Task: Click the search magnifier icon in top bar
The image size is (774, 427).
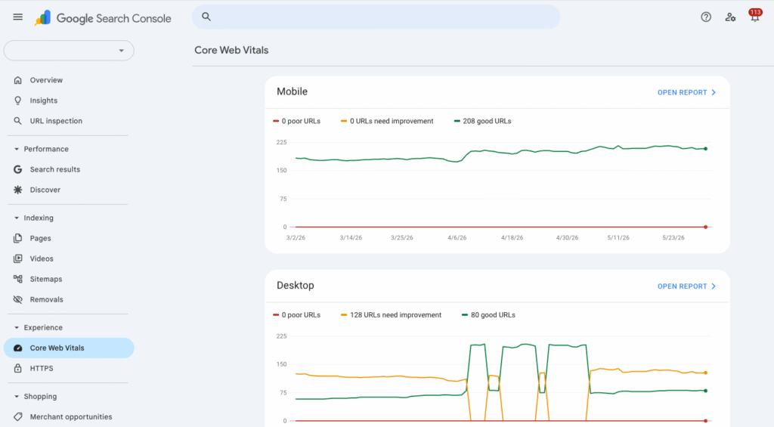Action: tap(206, 17)
